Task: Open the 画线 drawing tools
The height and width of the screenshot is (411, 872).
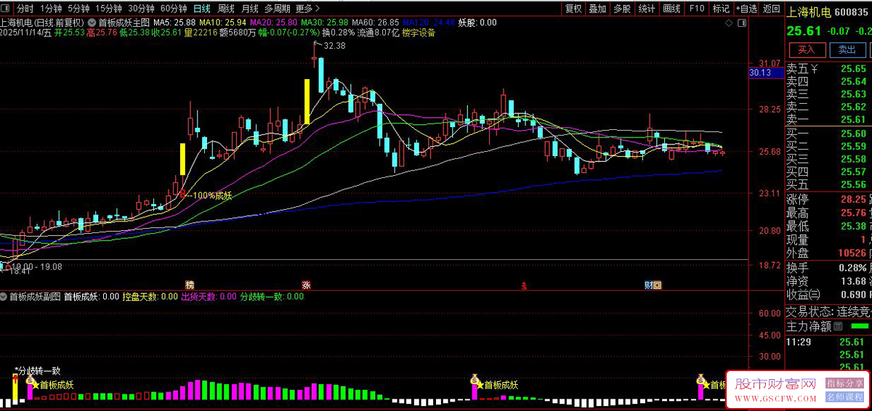Action: click(671, 9)
